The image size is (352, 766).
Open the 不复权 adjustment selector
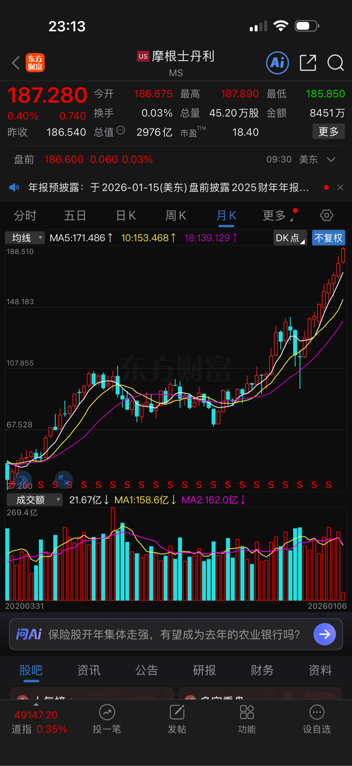pos(329,238)
